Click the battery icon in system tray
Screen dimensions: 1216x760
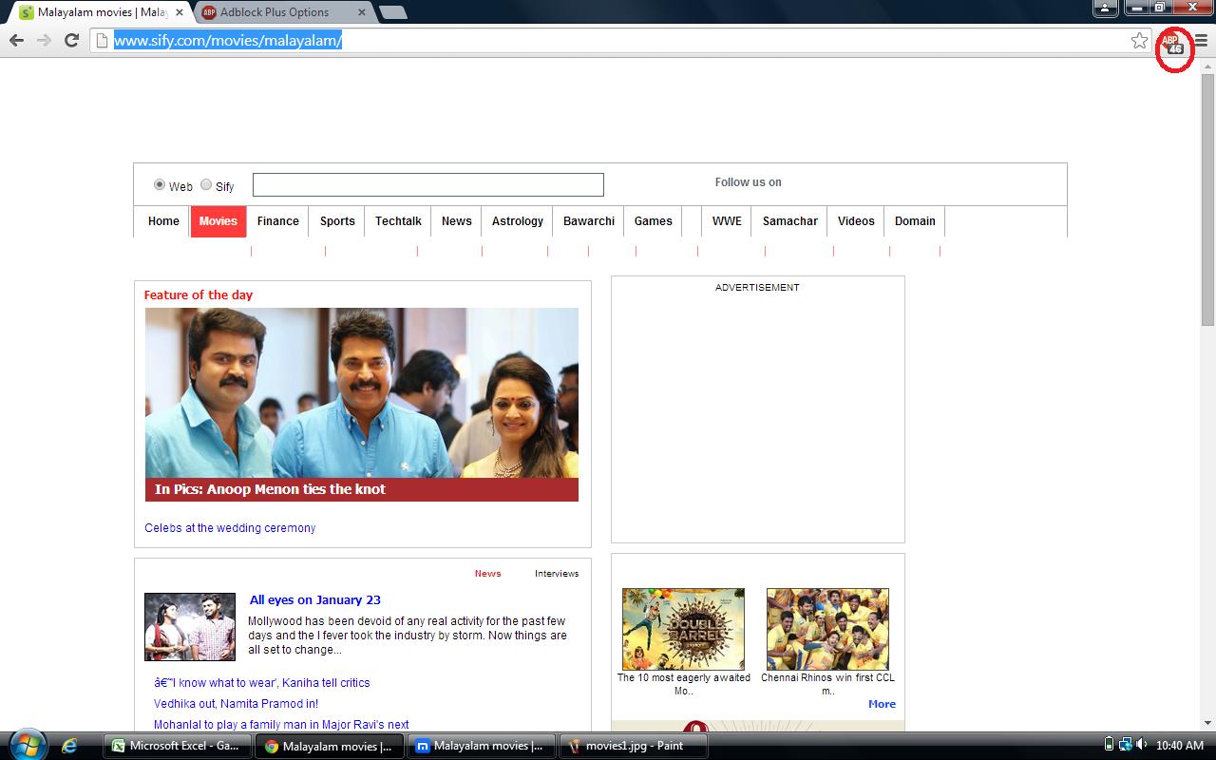[x=1110, y=746]
